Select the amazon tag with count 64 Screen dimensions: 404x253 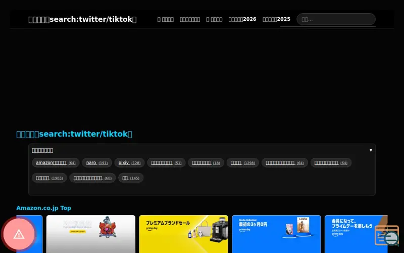point(56,162)
